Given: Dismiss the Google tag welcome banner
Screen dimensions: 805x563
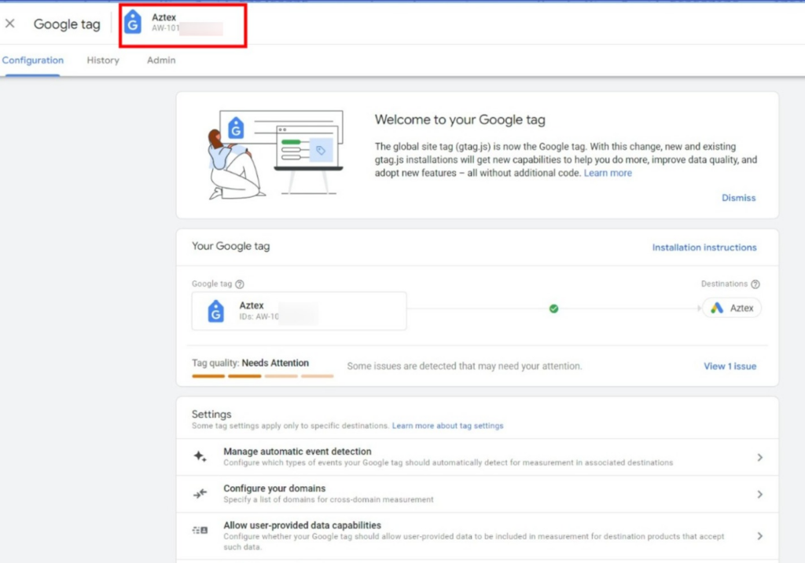Looking at the screenshot, I should click(x=738, y=198).
